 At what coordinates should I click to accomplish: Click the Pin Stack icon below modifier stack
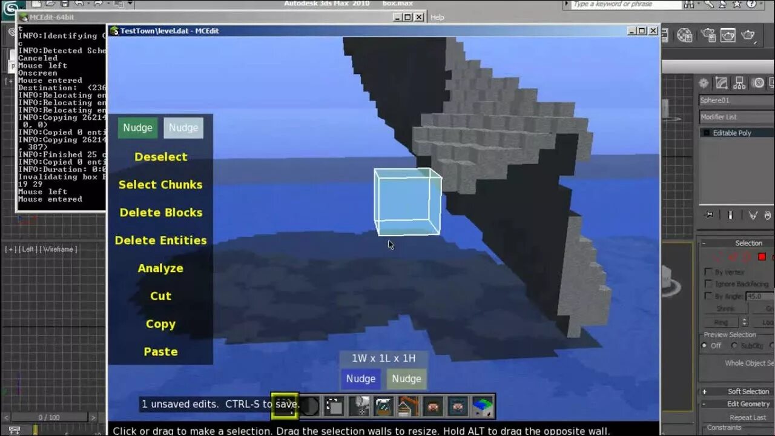(x=709, y=215)
